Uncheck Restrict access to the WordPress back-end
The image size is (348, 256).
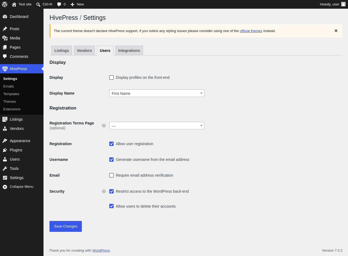click(111, 191)
